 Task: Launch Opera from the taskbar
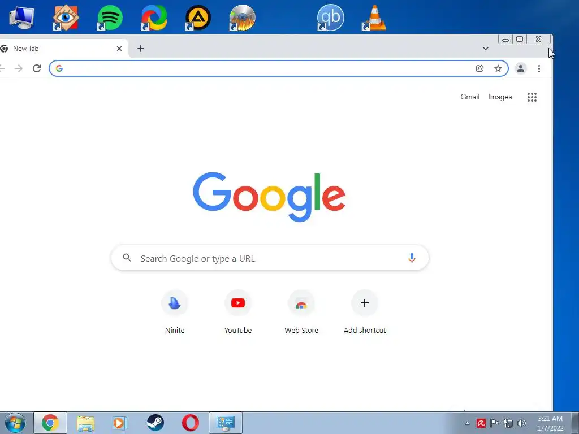click(190, 423)
